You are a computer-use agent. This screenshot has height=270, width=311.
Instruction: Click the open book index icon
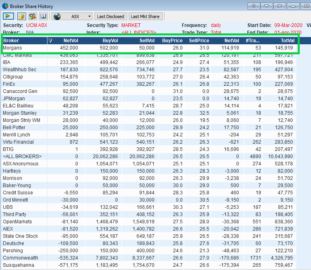pos(43,16)
